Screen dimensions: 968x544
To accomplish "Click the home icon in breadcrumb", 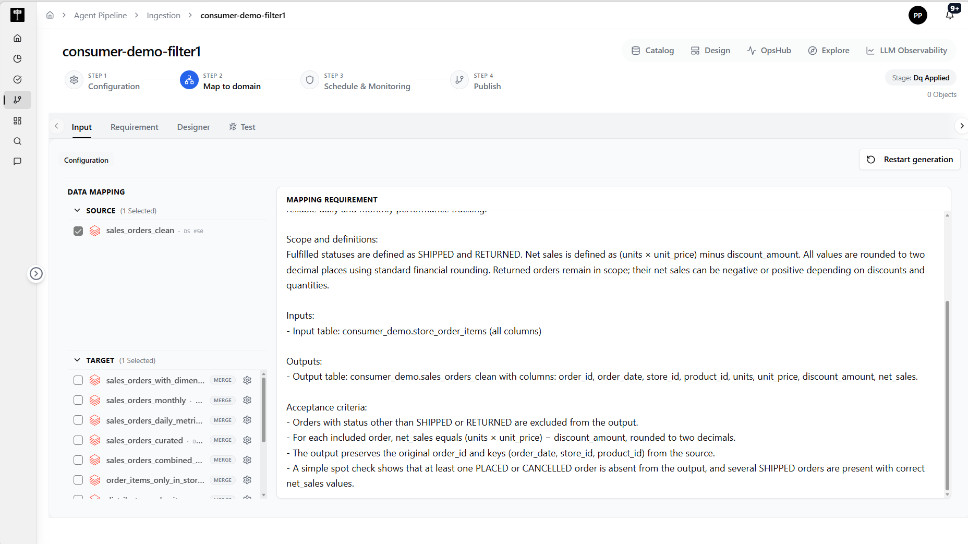I will click(50, 15).
